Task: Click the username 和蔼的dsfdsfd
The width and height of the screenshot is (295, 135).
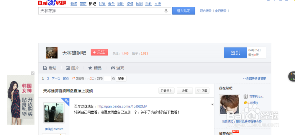Action: click(x=54, y=129)
